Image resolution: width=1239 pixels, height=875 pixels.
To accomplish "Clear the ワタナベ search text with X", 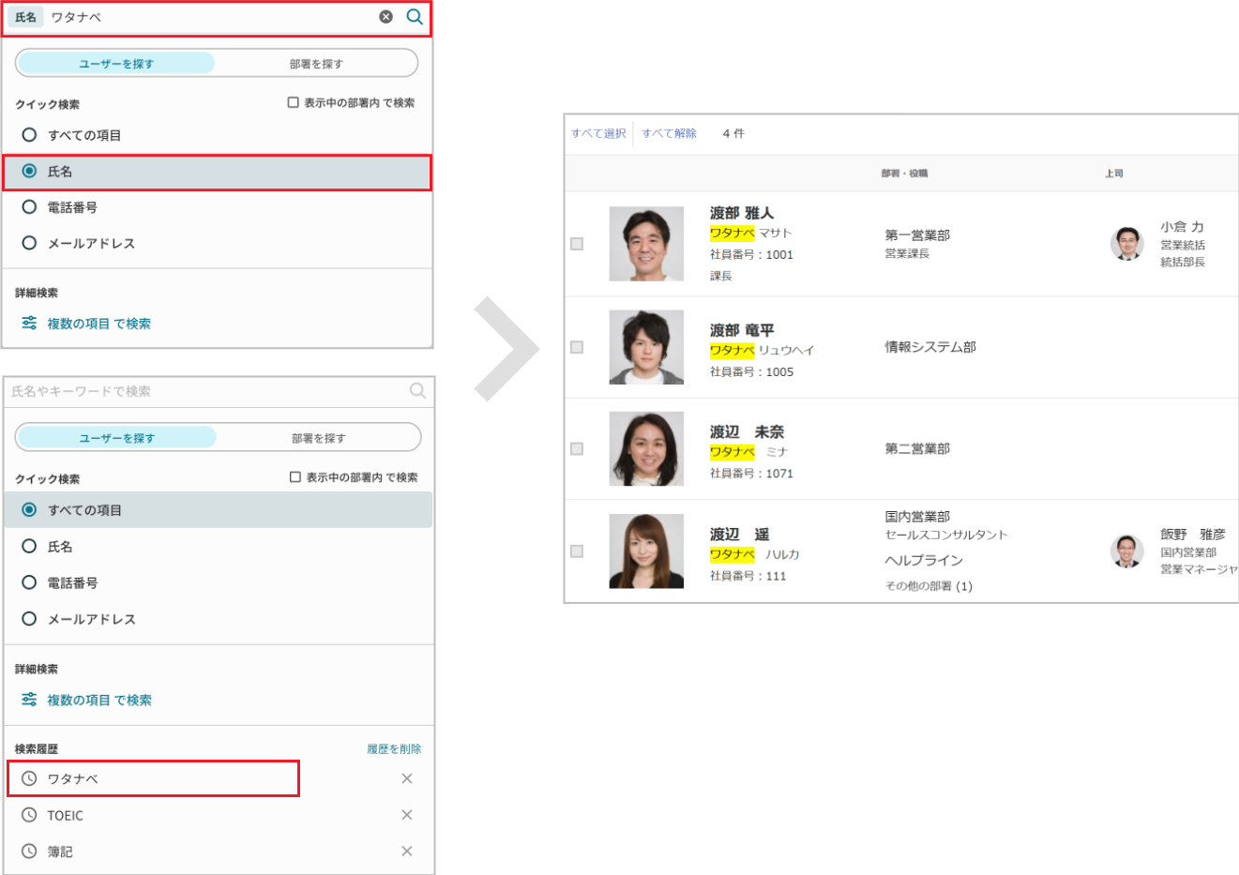I will 385,17.
